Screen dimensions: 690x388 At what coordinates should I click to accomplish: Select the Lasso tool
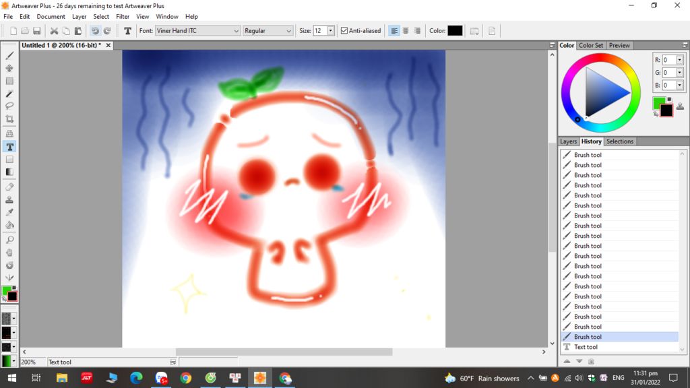click(x=9, y=106)
